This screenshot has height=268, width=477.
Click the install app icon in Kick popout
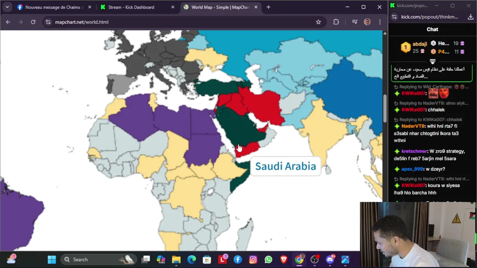(x=471, y=17)
